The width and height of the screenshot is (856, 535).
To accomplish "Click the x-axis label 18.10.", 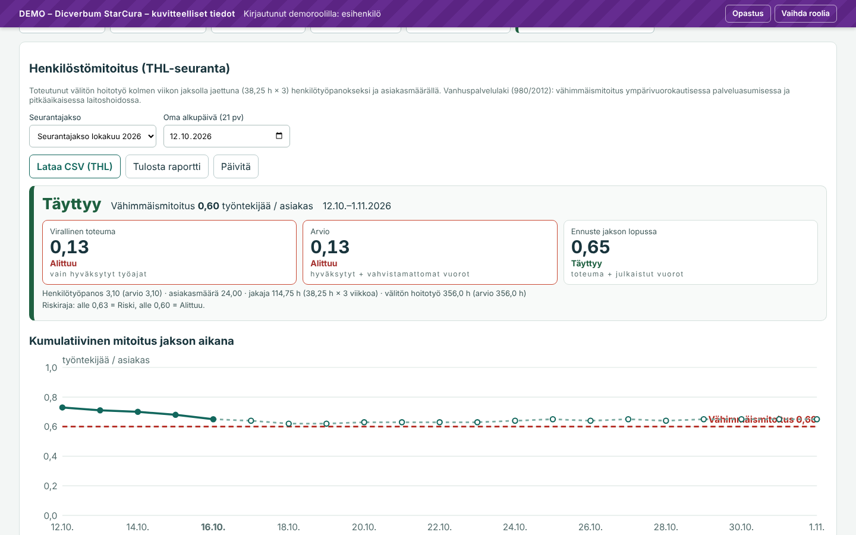I will point(288,527).
